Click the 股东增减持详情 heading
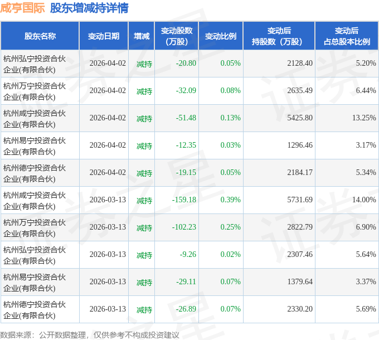The width and height of the screenshot is (379, 340). (x=89, y=8)
